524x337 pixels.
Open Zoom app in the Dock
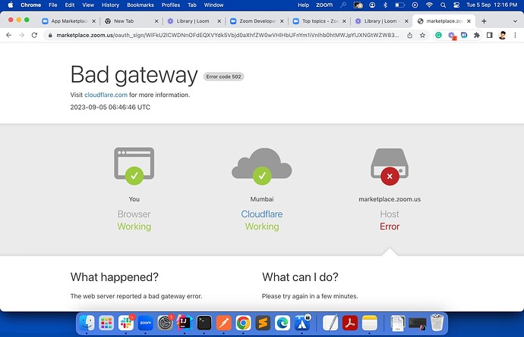(145, 323)
